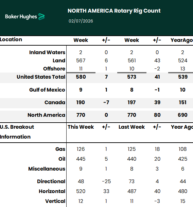Click the 'Last Week' column header
Viewport: 193px width, 207px height.
[131, 127]
